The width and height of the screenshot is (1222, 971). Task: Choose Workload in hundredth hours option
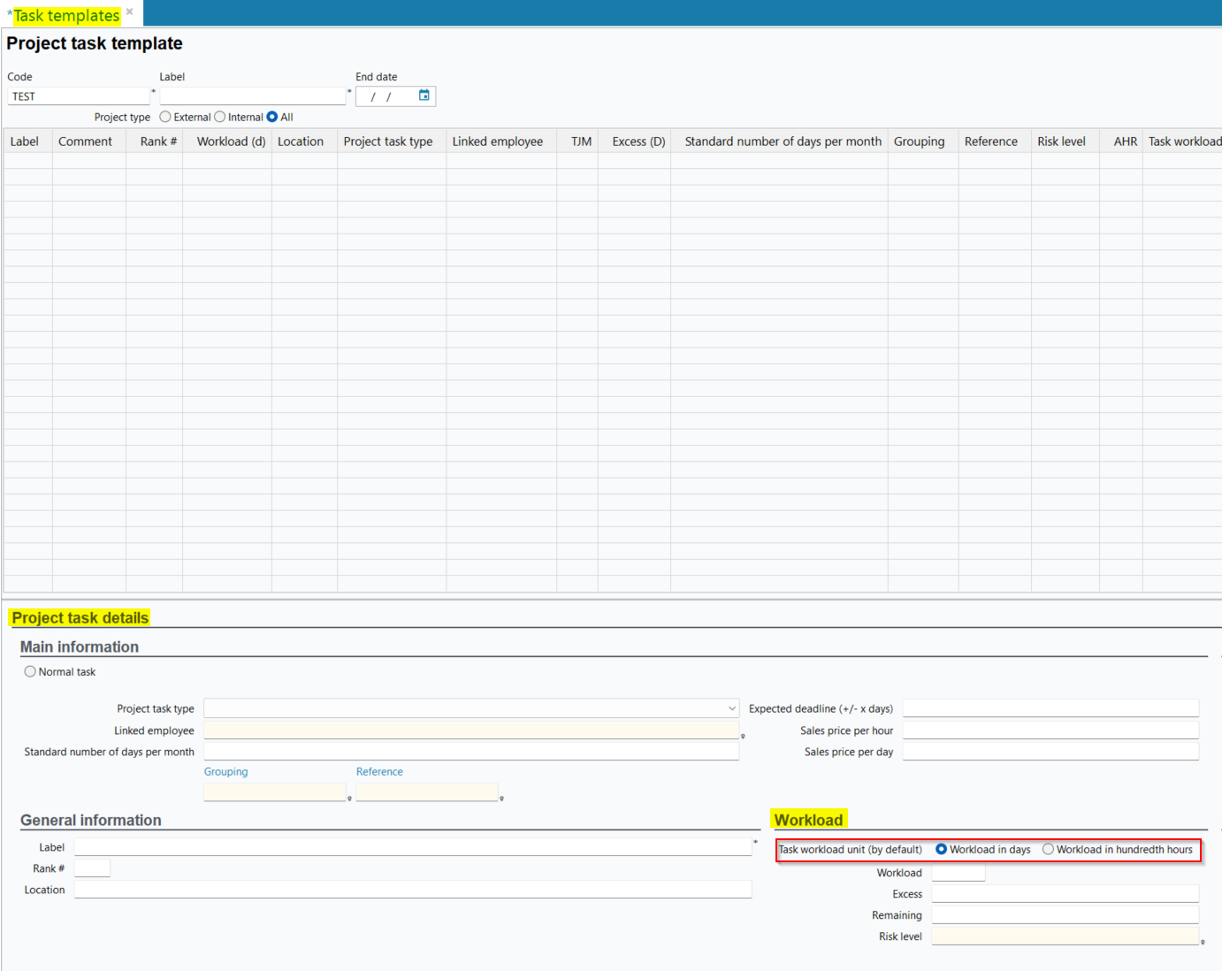coord(1048,849)
